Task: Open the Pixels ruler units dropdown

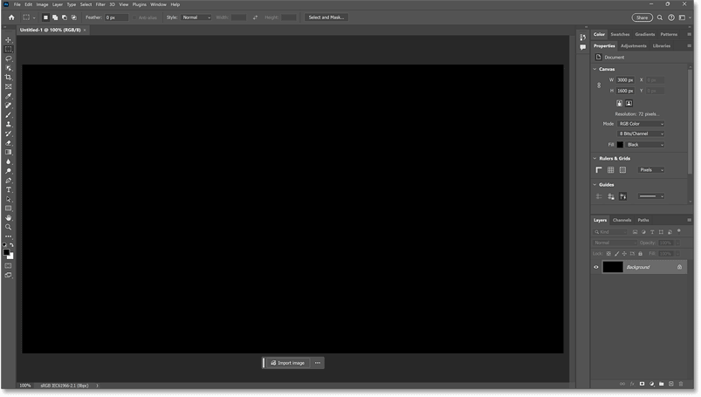Action: pos(651,170)
